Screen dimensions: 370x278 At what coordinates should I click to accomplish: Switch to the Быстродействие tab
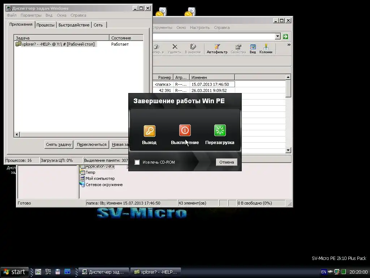(x=74, y=25)
